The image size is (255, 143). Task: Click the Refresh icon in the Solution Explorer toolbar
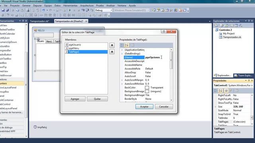226,25
